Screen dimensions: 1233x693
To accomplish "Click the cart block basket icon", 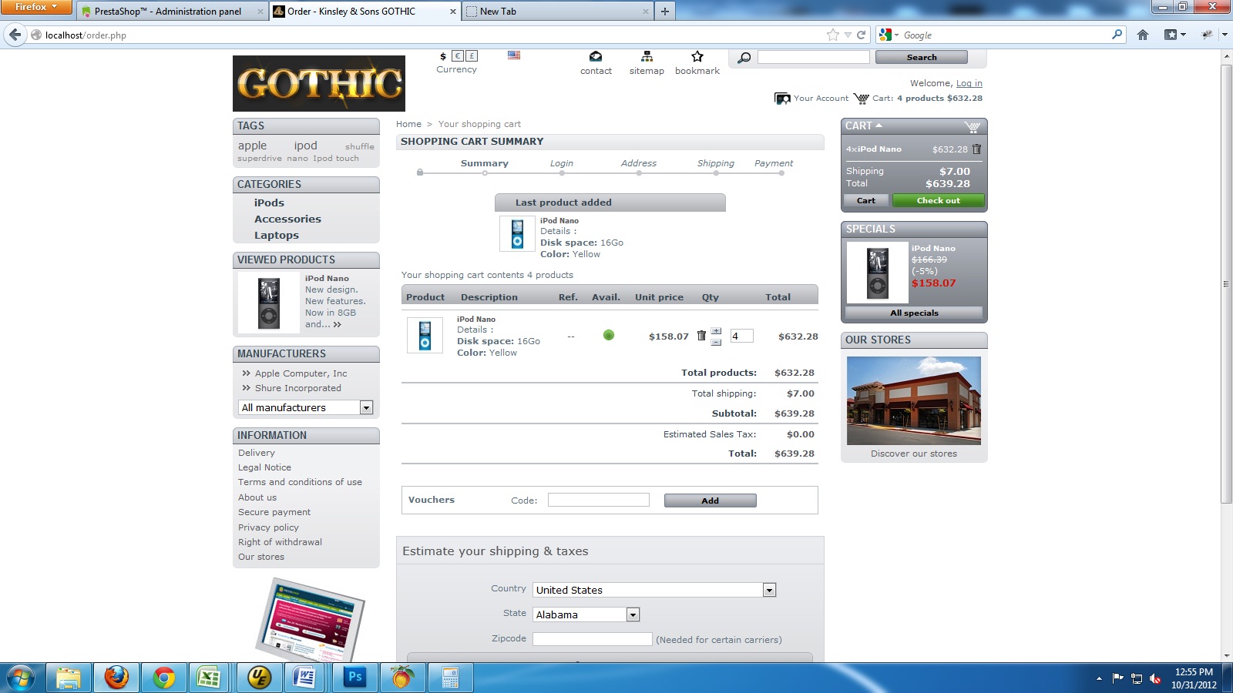I will pos(973,126).
